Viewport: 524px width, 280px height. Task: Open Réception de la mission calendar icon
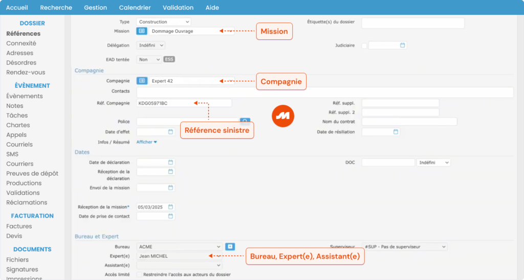(170, 207)
